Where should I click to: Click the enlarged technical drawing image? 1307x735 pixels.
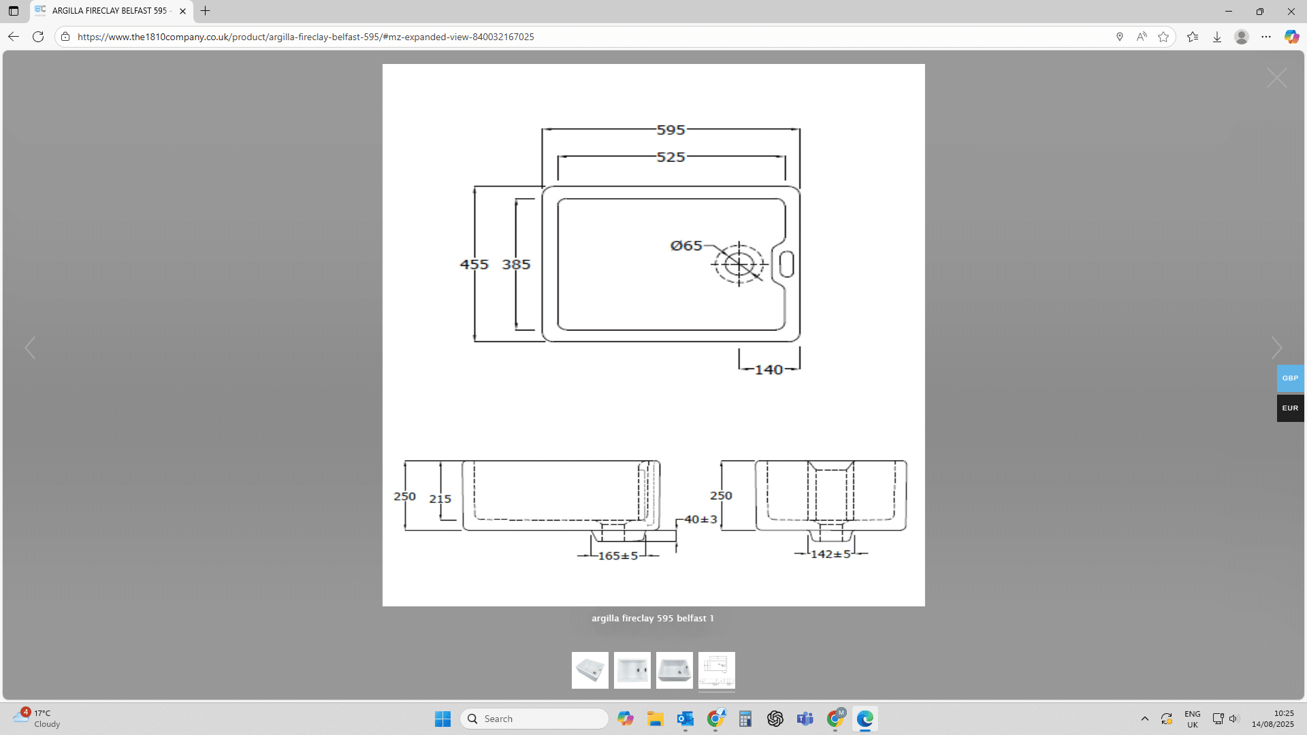coord(653,335)
